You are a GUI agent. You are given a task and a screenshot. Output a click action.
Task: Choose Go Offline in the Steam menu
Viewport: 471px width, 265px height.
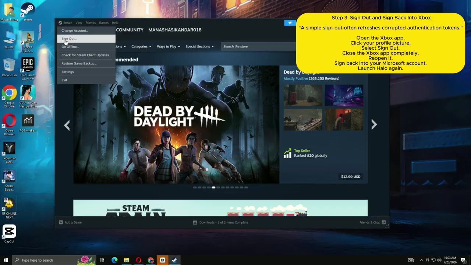pyautogui.click(x=86, y=47)
